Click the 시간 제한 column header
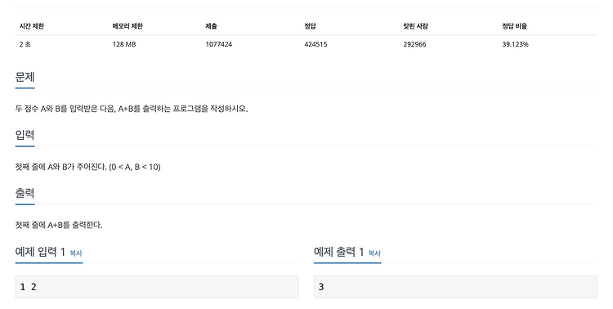 click(32, 26)
